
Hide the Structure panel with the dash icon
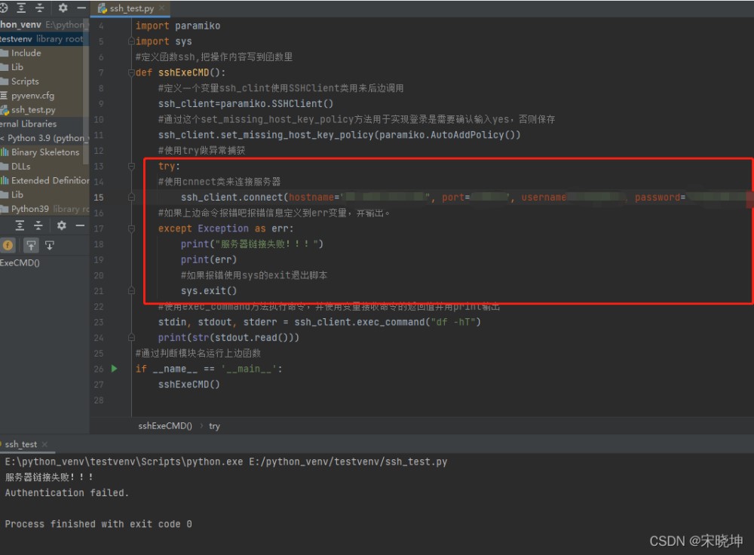80,225
